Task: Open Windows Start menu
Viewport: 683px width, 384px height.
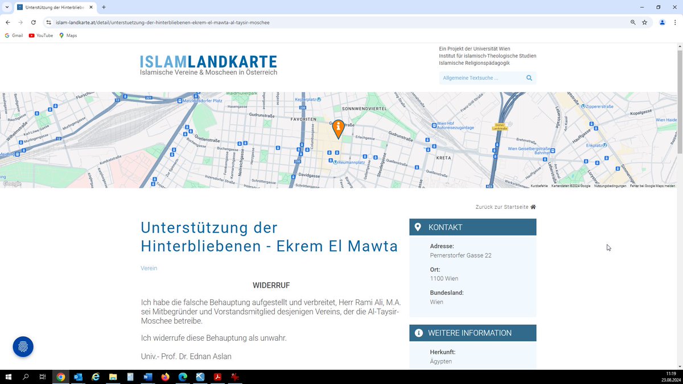Action: coord(9,377)
